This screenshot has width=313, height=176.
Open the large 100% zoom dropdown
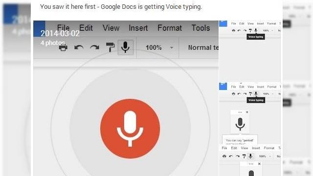click(159, 48)
